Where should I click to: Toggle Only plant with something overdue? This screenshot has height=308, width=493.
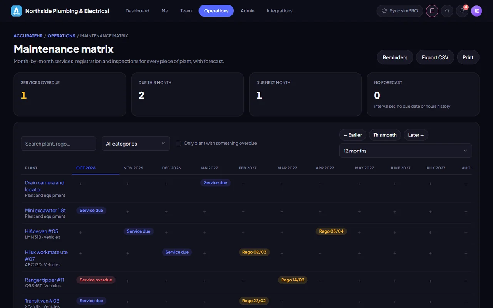pyautogui.click(x=178, y=143)
